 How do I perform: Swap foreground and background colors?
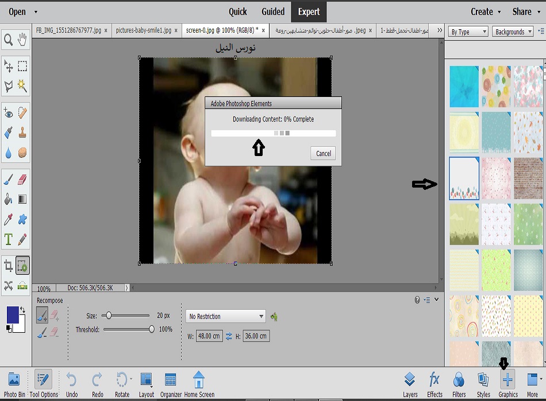22,310
